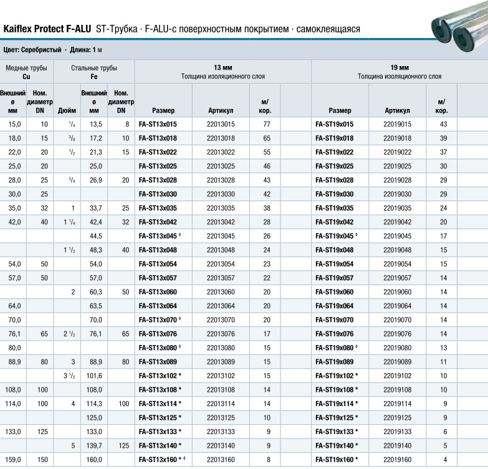The height and width of the screenshot is (469, 488).
Task: Select article number 22013133
Action: tap(221, 432)
